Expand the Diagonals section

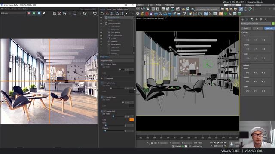coord(102,78)
